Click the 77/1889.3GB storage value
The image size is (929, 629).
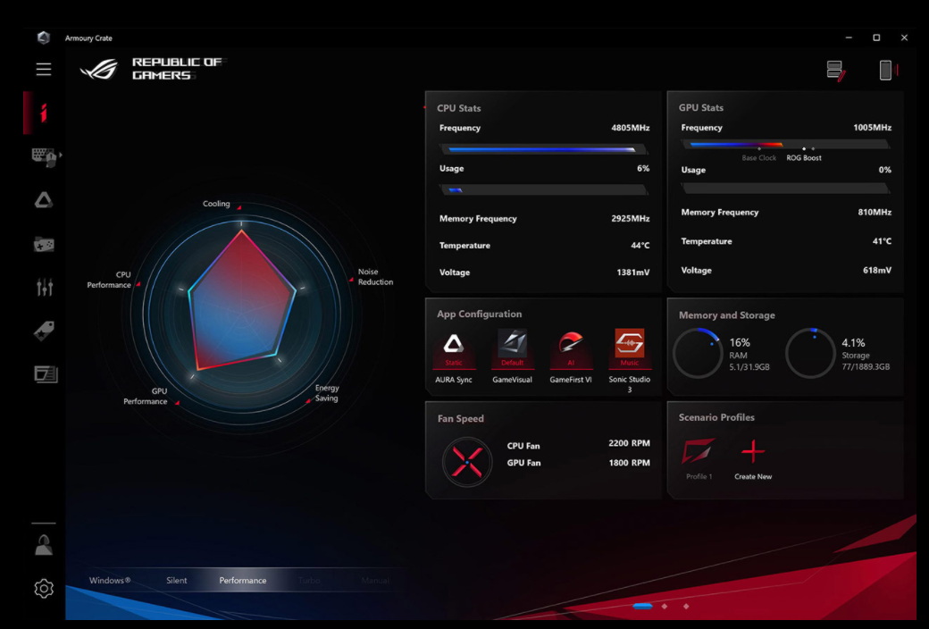point(866,367)
